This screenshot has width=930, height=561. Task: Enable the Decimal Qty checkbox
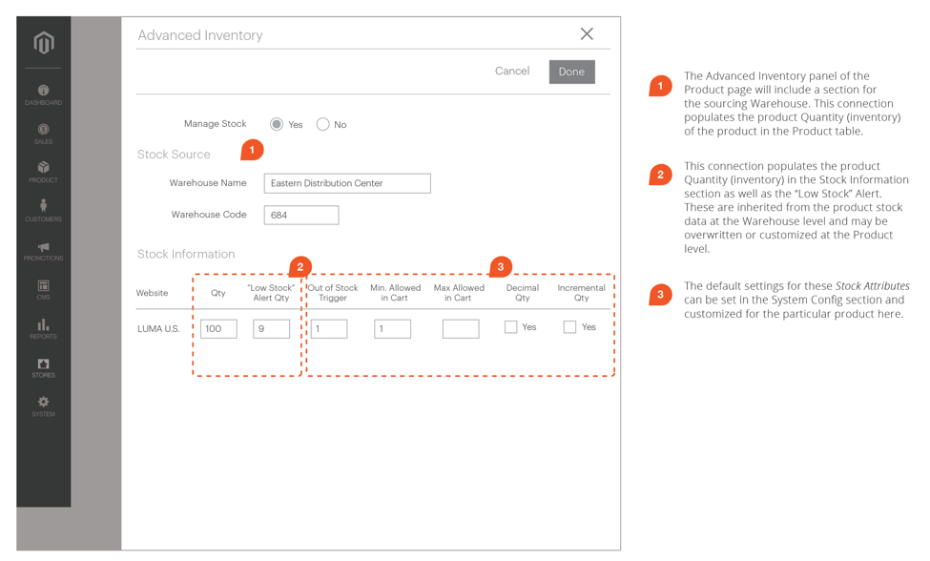point(511,327)
